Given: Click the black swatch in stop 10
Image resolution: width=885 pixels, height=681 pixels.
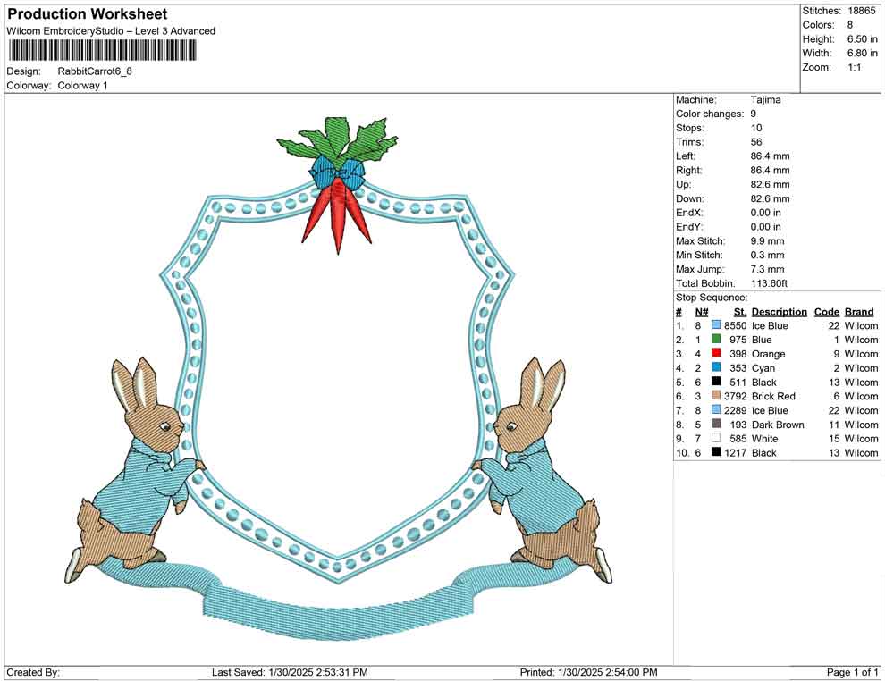Looking at the screenshot, I should point(716,452).
